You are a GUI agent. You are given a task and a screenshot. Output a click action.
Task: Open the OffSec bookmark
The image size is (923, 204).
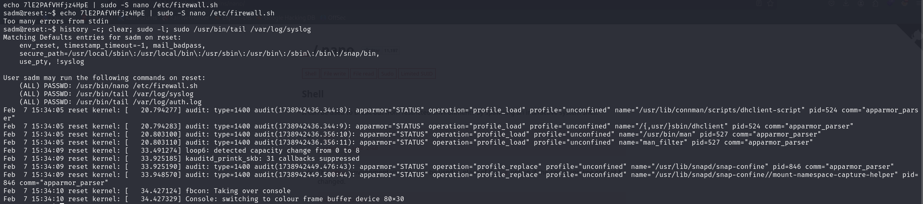pos(336,18)
